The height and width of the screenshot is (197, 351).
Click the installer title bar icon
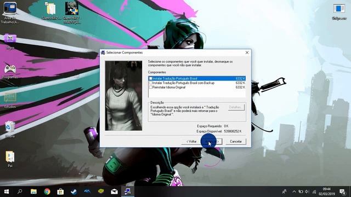(103, 53)
